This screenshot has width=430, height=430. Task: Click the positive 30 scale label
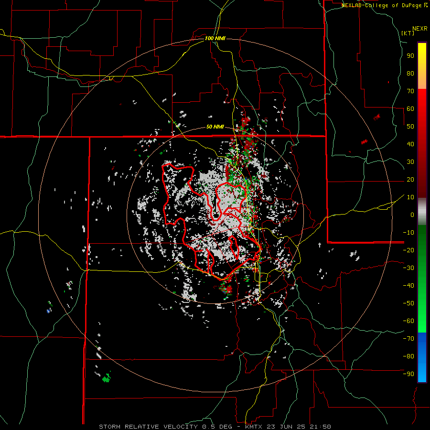(410, 162)
